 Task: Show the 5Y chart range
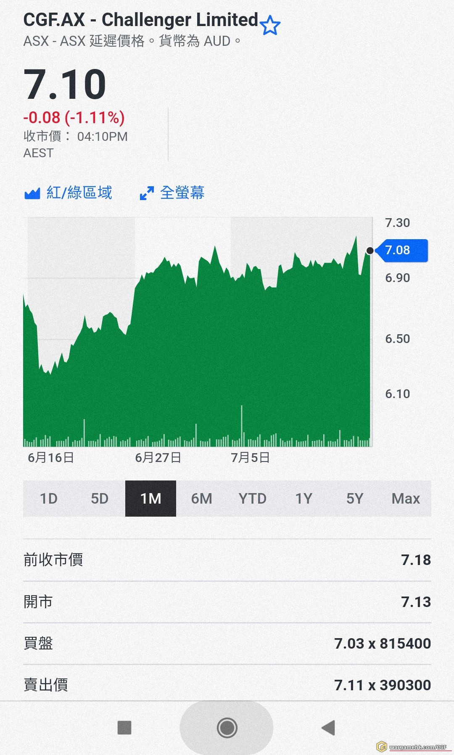pos(354,499)
